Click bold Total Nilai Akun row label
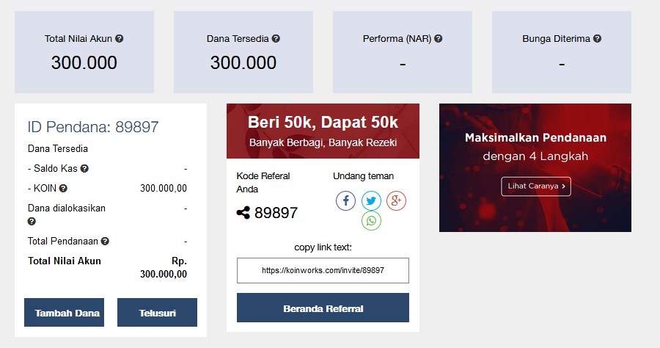 65,261
